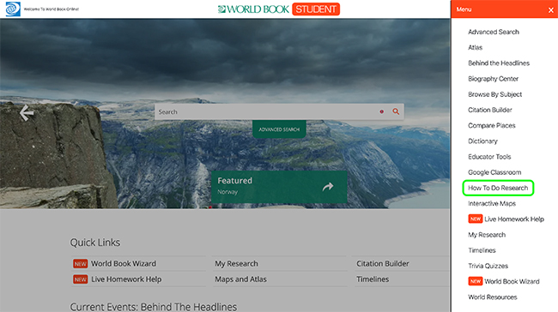Image resolution: width=558 pixels, height=312 pixels.
Task: Open World Resources menu item
Action: click(493, 297)
